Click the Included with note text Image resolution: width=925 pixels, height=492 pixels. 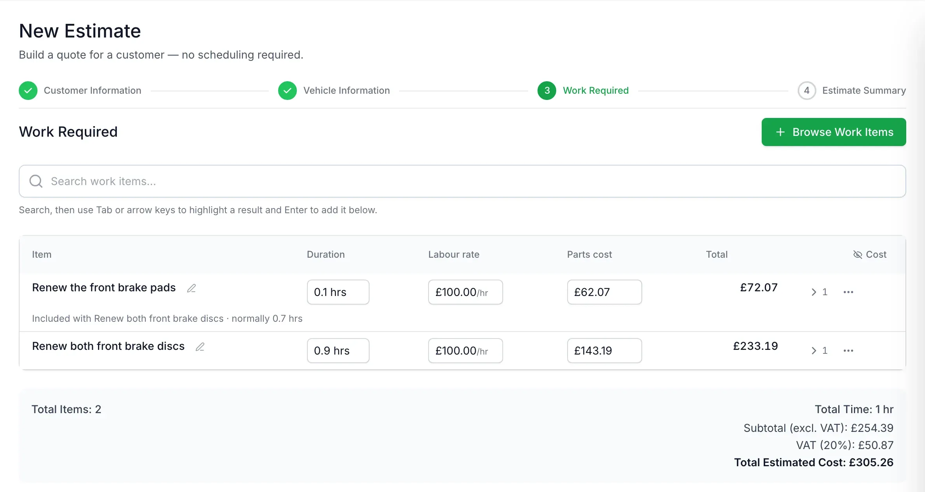click(167, 319)
